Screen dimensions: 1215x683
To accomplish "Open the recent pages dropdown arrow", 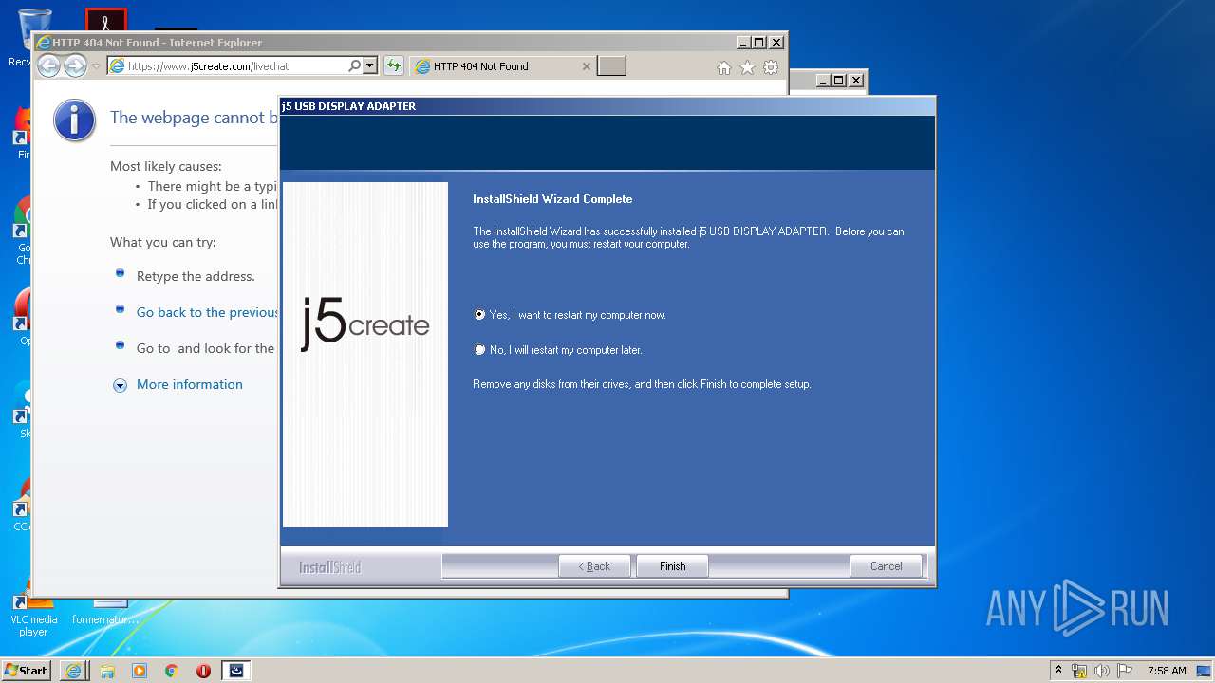I will click(x=96, y=66).
